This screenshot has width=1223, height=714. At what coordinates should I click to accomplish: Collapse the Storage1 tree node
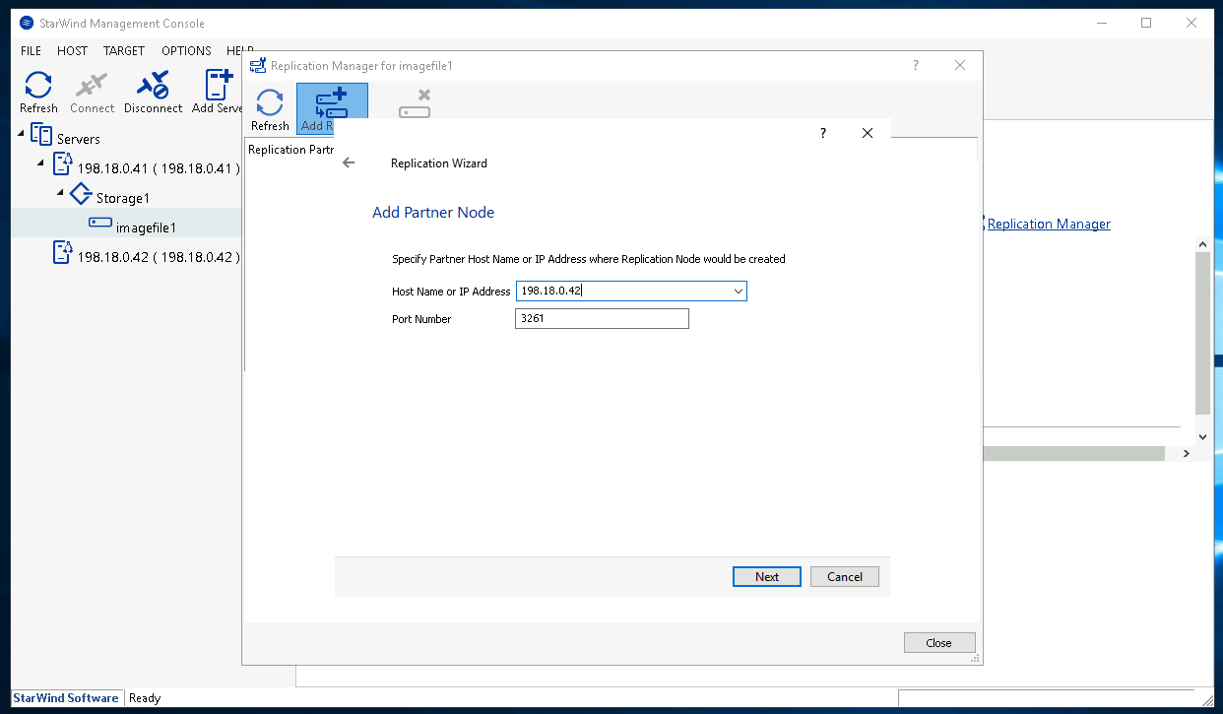61,192
